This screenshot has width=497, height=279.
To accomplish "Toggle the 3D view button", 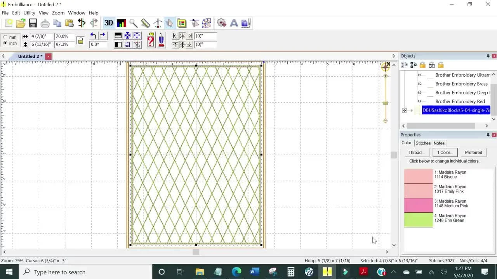I will (x=109, y=23).
